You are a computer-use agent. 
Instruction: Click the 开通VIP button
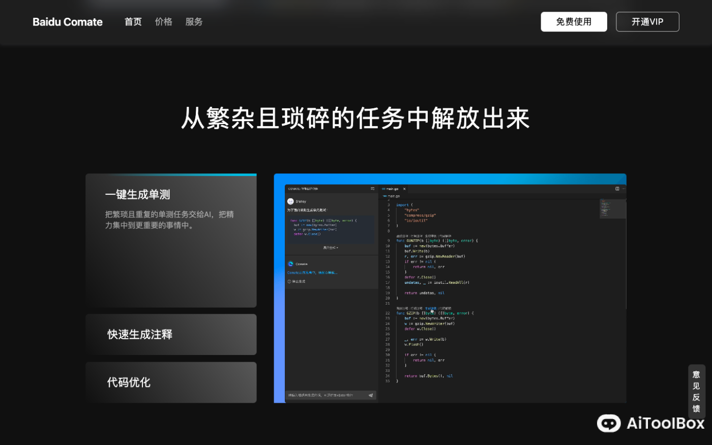(647, 22)
